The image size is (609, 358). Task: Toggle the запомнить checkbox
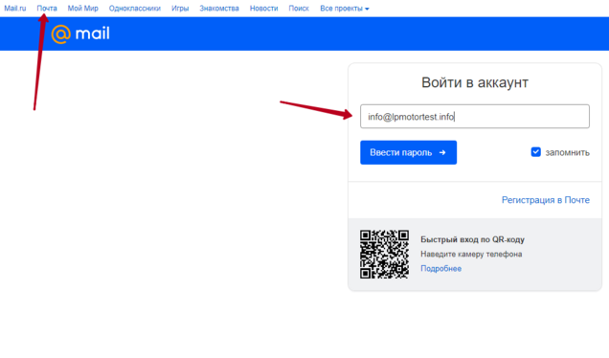(535, 152)
